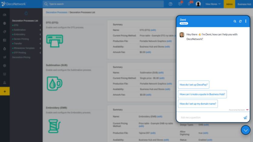Screen dimensions: 253x142
Task: Click the yellow plus sidebar button
Action: coord(5,91)
